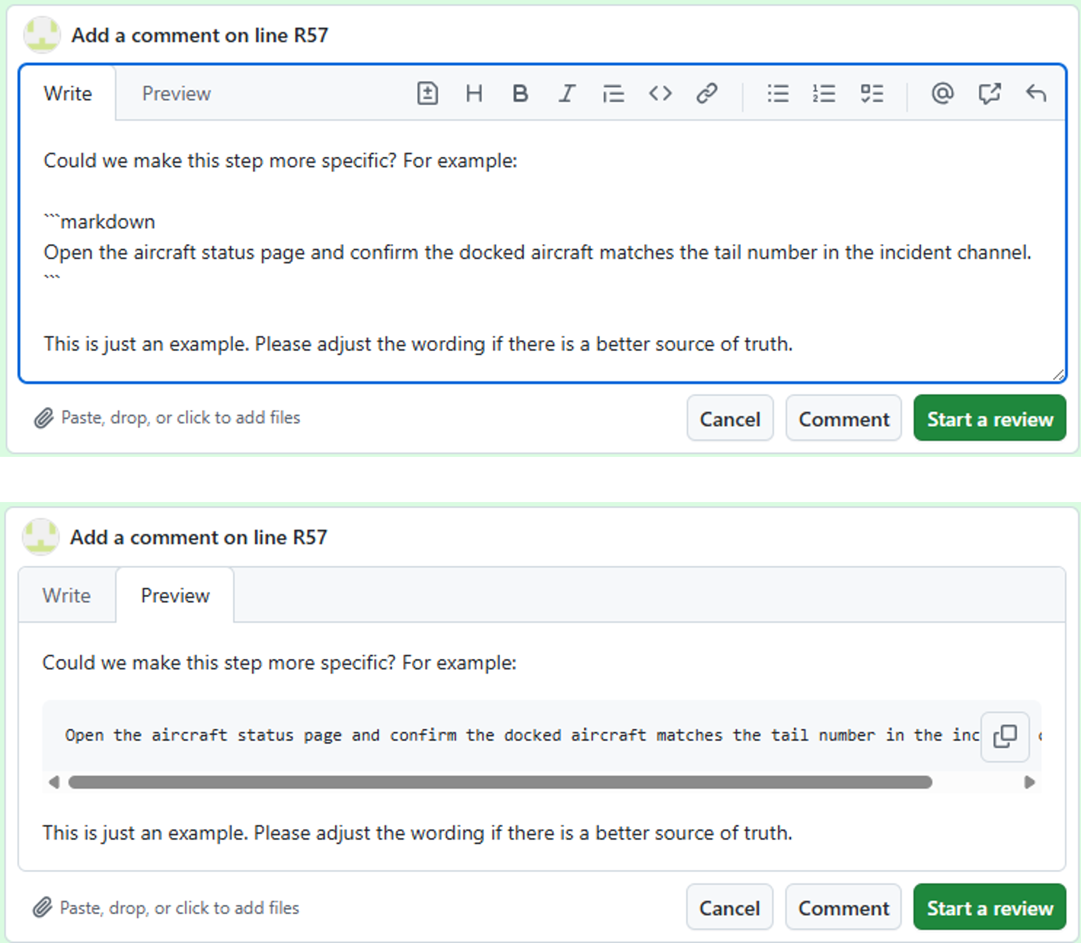Click Start a review in the bottom preview box
Screen dimensions: 1081x943
(990, 907)
